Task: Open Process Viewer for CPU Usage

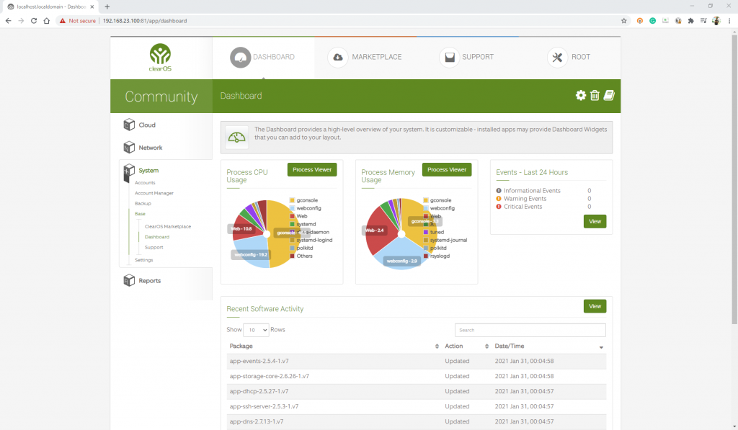Action: 312,169
